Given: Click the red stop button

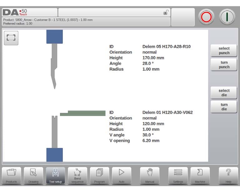Looking at the screenshot, I should [x=206, y=17].
